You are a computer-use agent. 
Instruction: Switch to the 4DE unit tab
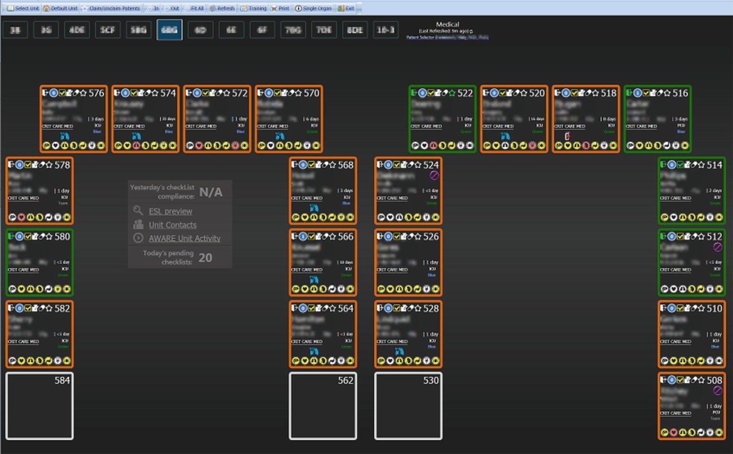click(77, 30)
